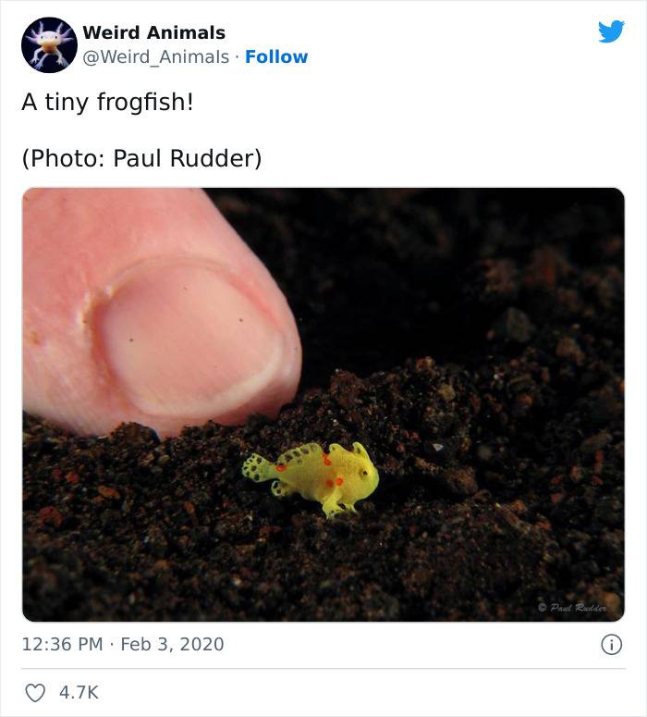Click the Twitter bird logo
The height and width of the screenshot is (717, 647).
click(611, 31)
